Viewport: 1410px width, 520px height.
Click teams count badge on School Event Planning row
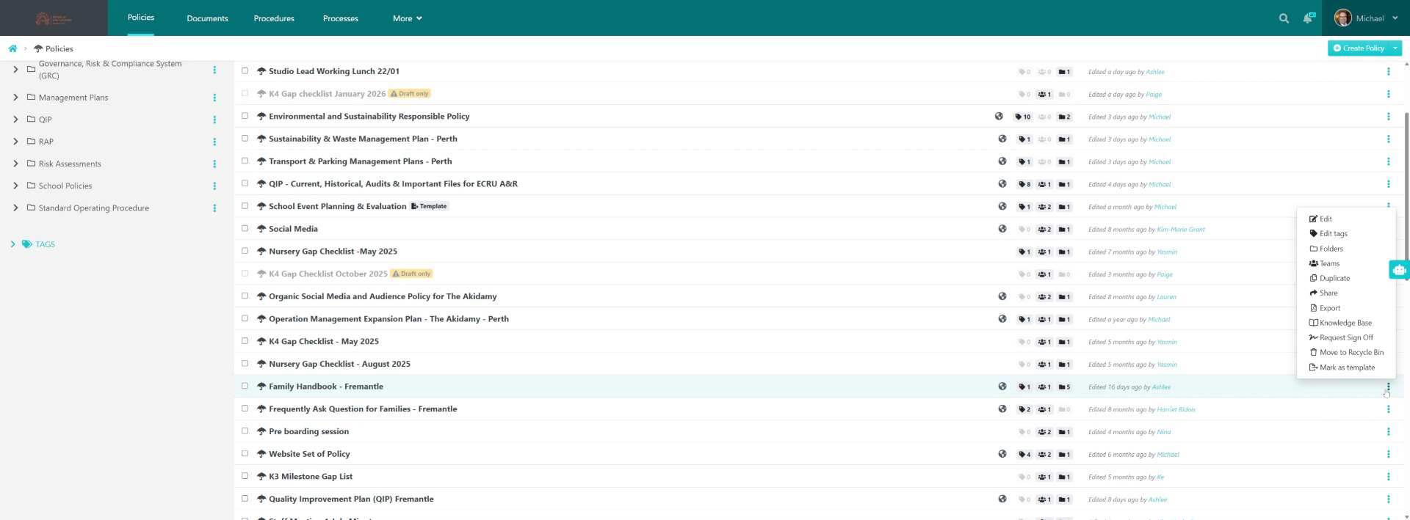[1045, 207]
